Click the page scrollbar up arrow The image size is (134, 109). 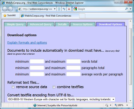point(130,21)
